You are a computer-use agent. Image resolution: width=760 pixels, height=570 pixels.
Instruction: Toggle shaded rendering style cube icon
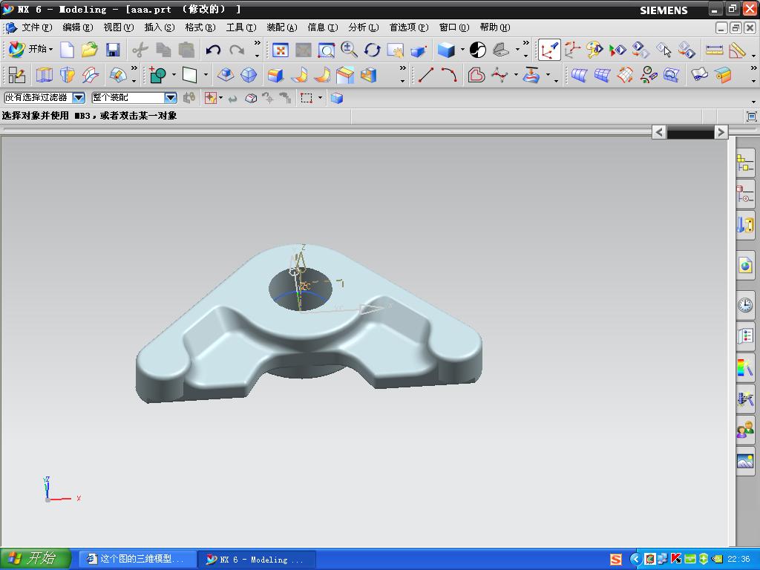[446, 50]
